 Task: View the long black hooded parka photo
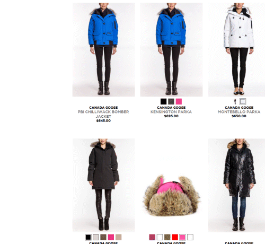tap(103, 185)
